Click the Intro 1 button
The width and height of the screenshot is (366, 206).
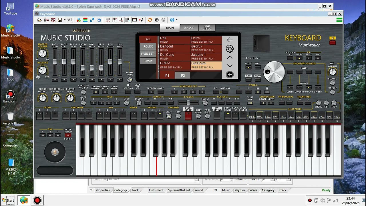39,116
